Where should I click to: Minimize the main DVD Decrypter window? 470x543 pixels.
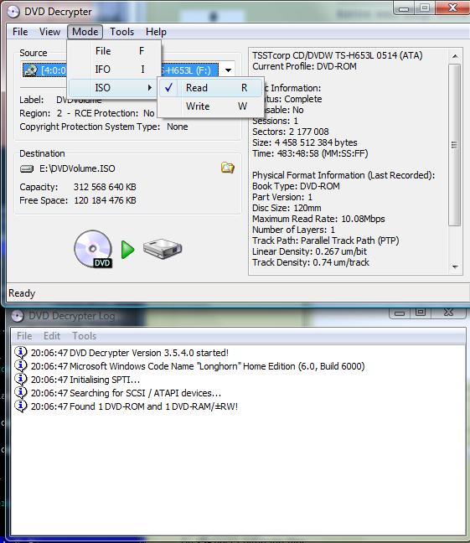404,8
